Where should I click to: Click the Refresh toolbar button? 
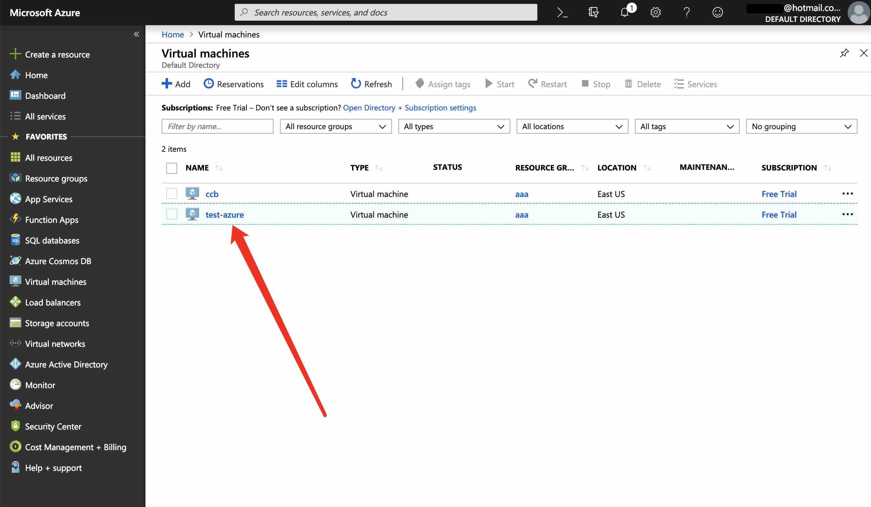pos(371,84)
